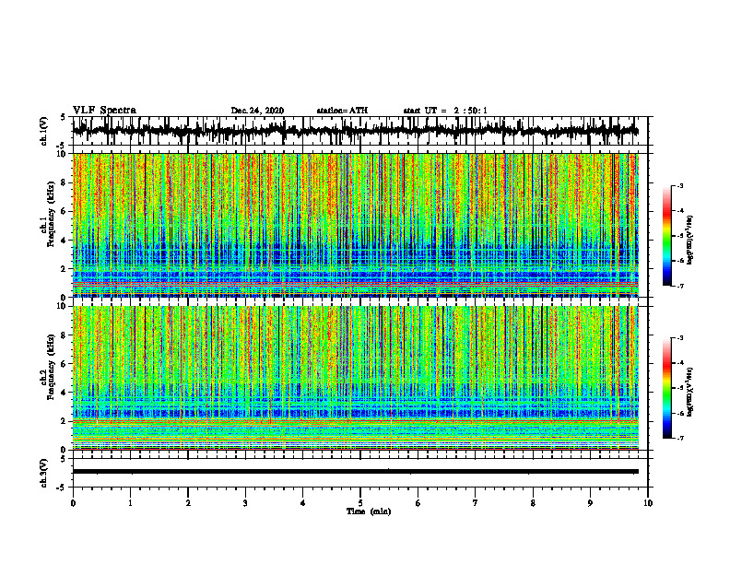730x564 pixels.
Task: Click the ch.1 voltage waveform trace panel
Action: pos(360,131)
